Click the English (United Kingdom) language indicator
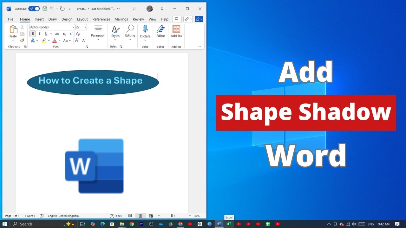The width and height of the screenshot is (406, 228). click(x=64, y=216)
